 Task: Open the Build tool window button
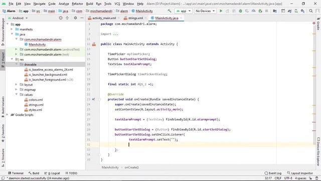tap(34, 173)
